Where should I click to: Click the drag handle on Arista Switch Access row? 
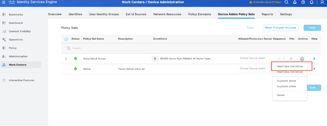(x=66, y=58)
